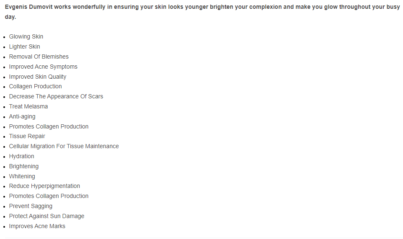Select 'Improved Skin Quality' item

pyautogui.click(x=38, y=77)
